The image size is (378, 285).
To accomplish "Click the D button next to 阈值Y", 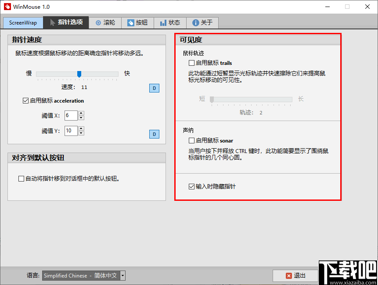I will pos(154,134).
